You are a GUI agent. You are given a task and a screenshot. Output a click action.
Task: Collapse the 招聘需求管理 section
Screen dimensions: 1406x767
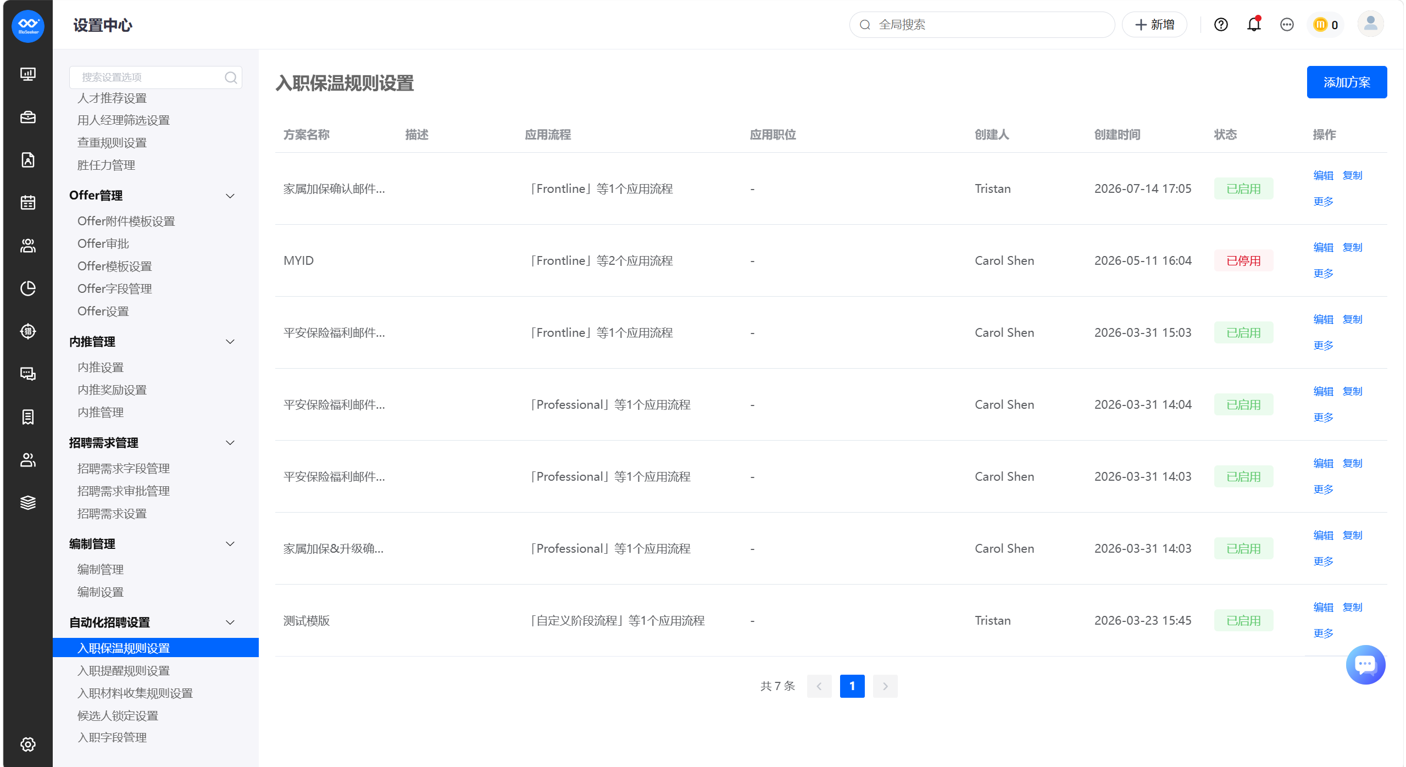230,443
